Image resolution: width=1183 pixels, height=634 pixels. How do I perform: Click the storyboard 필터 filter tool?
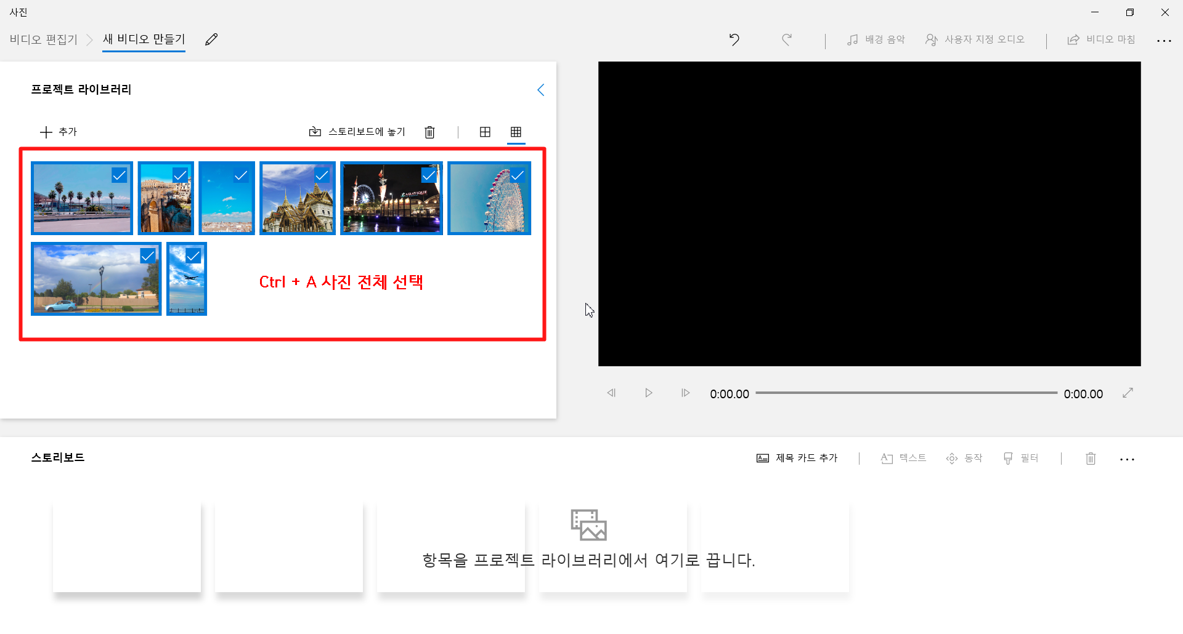1021,458
